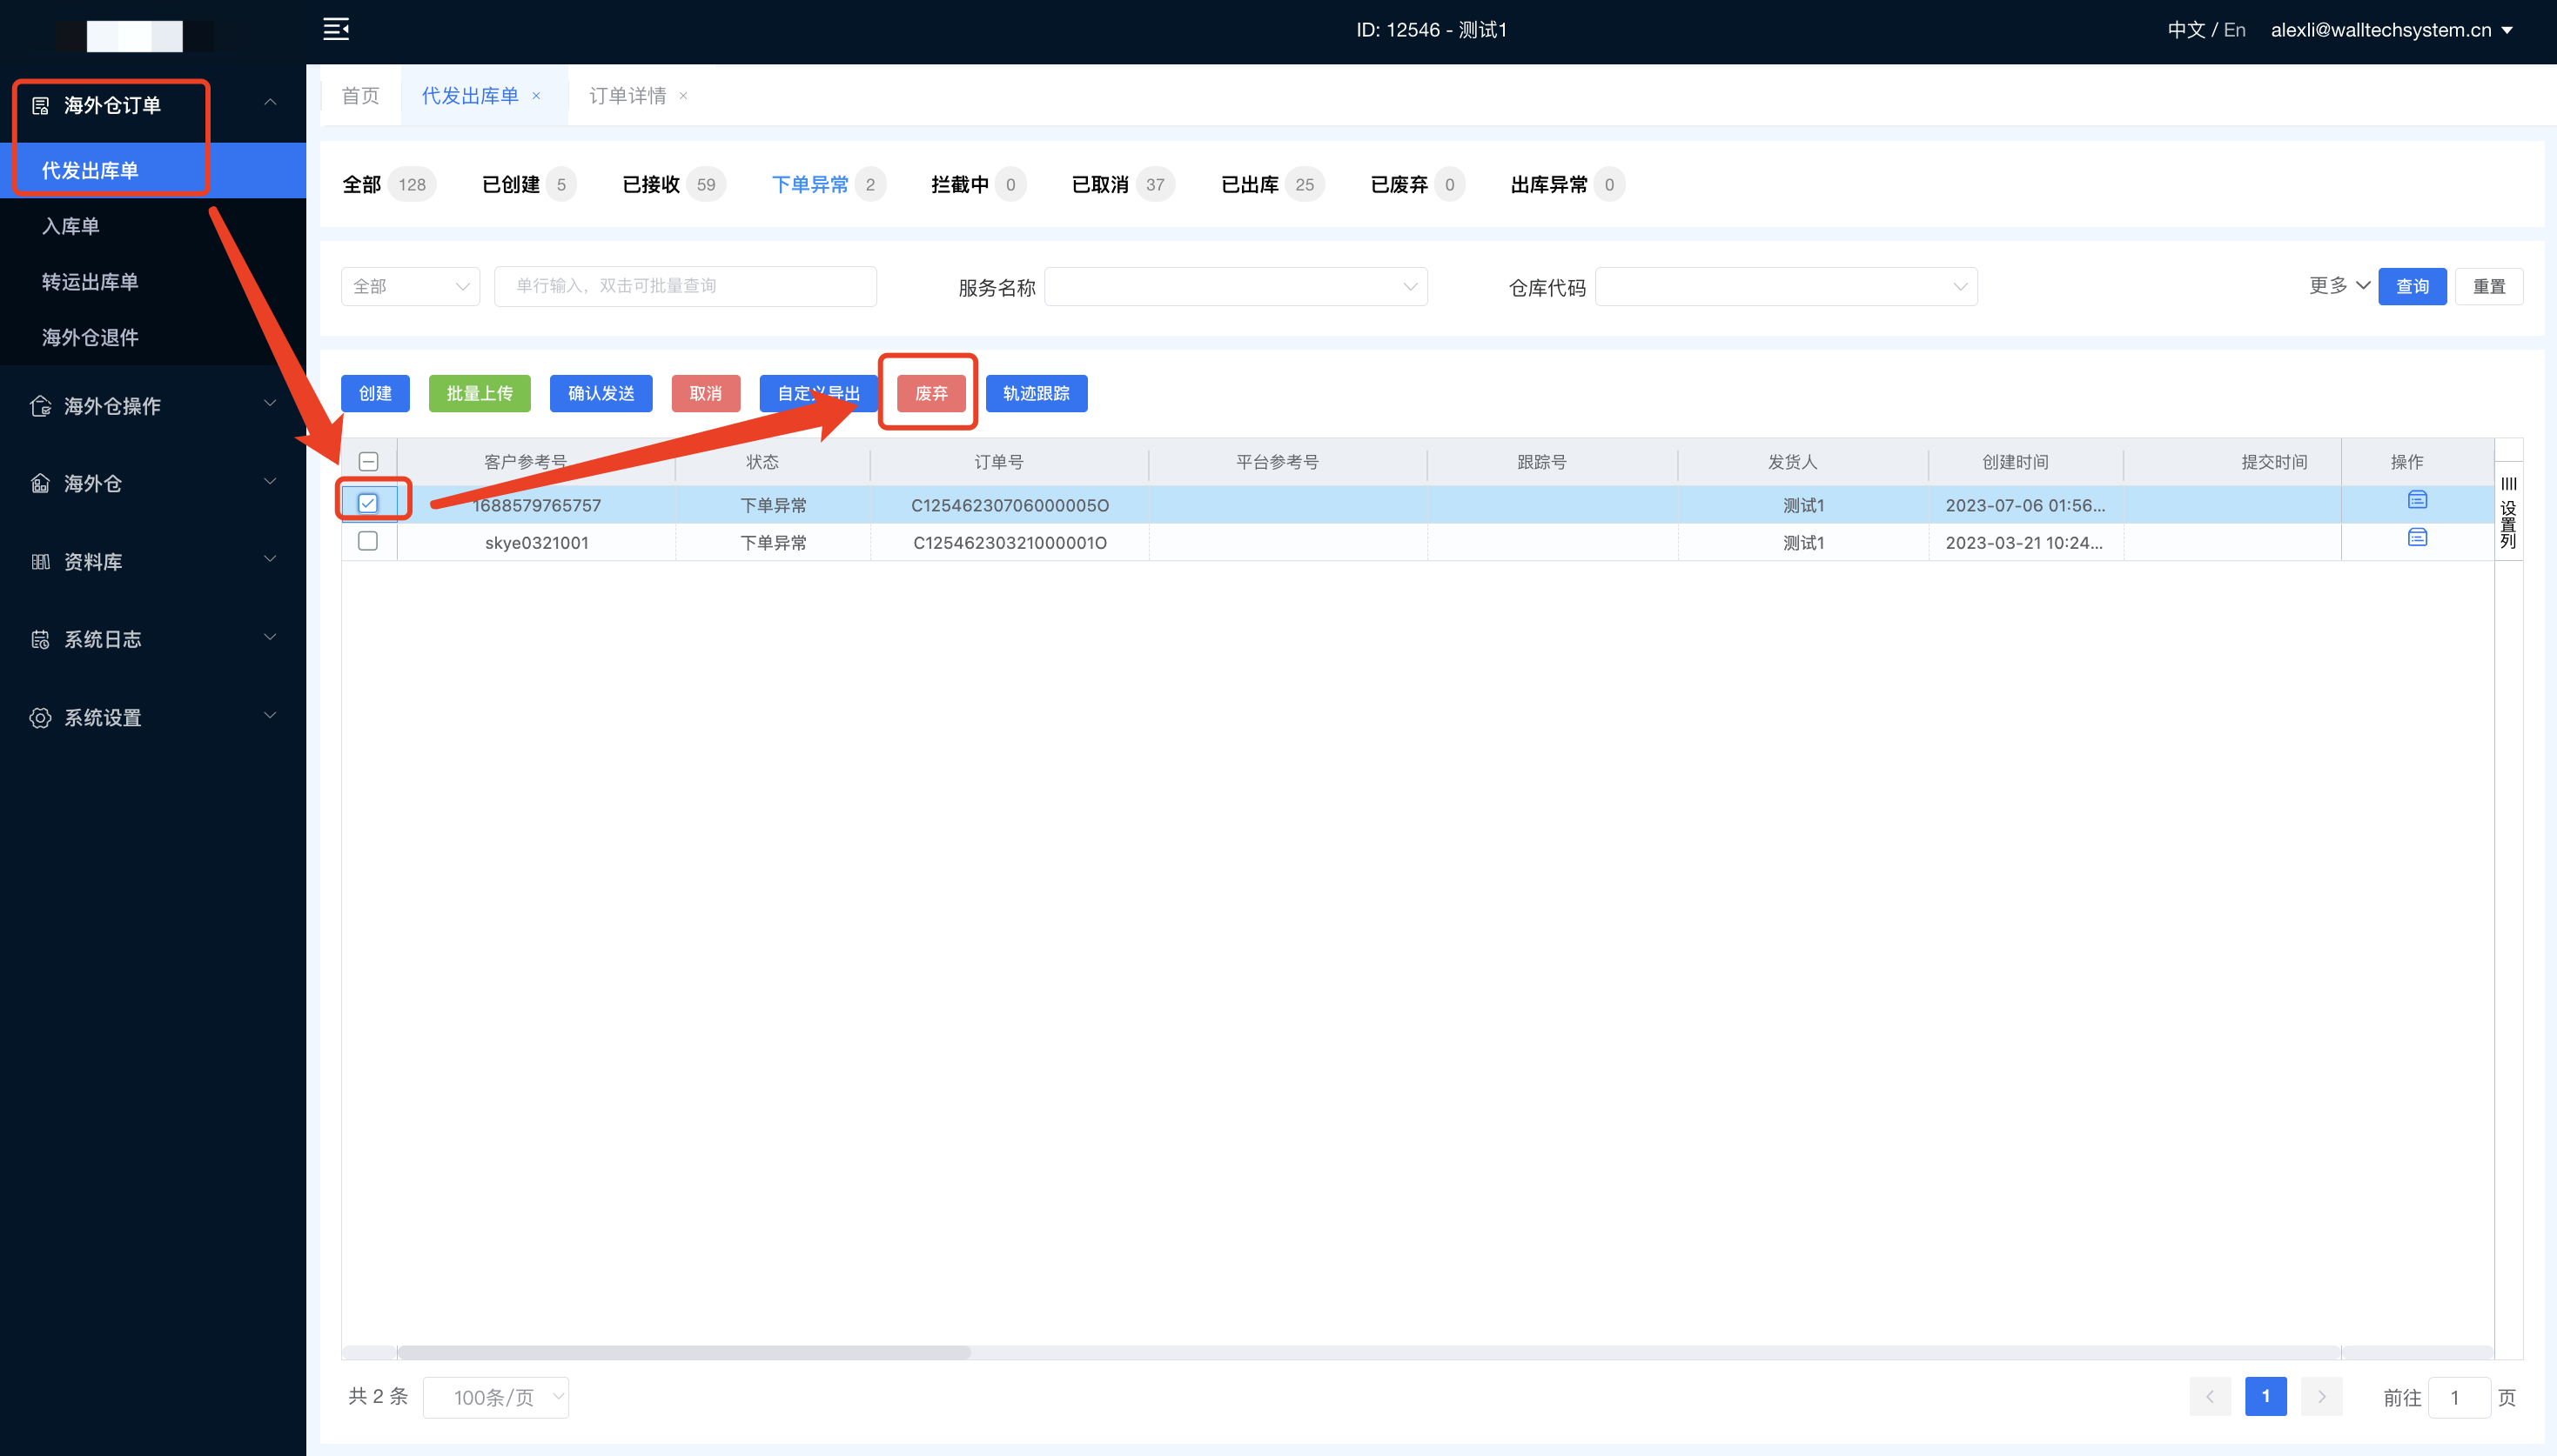Image resolution: width=2557 pixels, height=1456 pixels.
Task: Go to previous page arrow
Action: coord(2210,1397)
